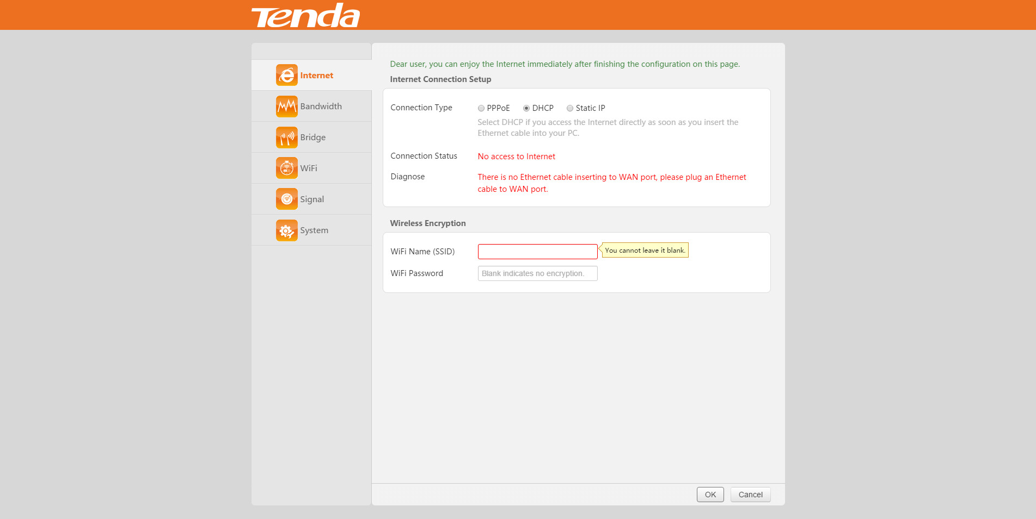Open the Bandwidth menu section

click(321, 107)
